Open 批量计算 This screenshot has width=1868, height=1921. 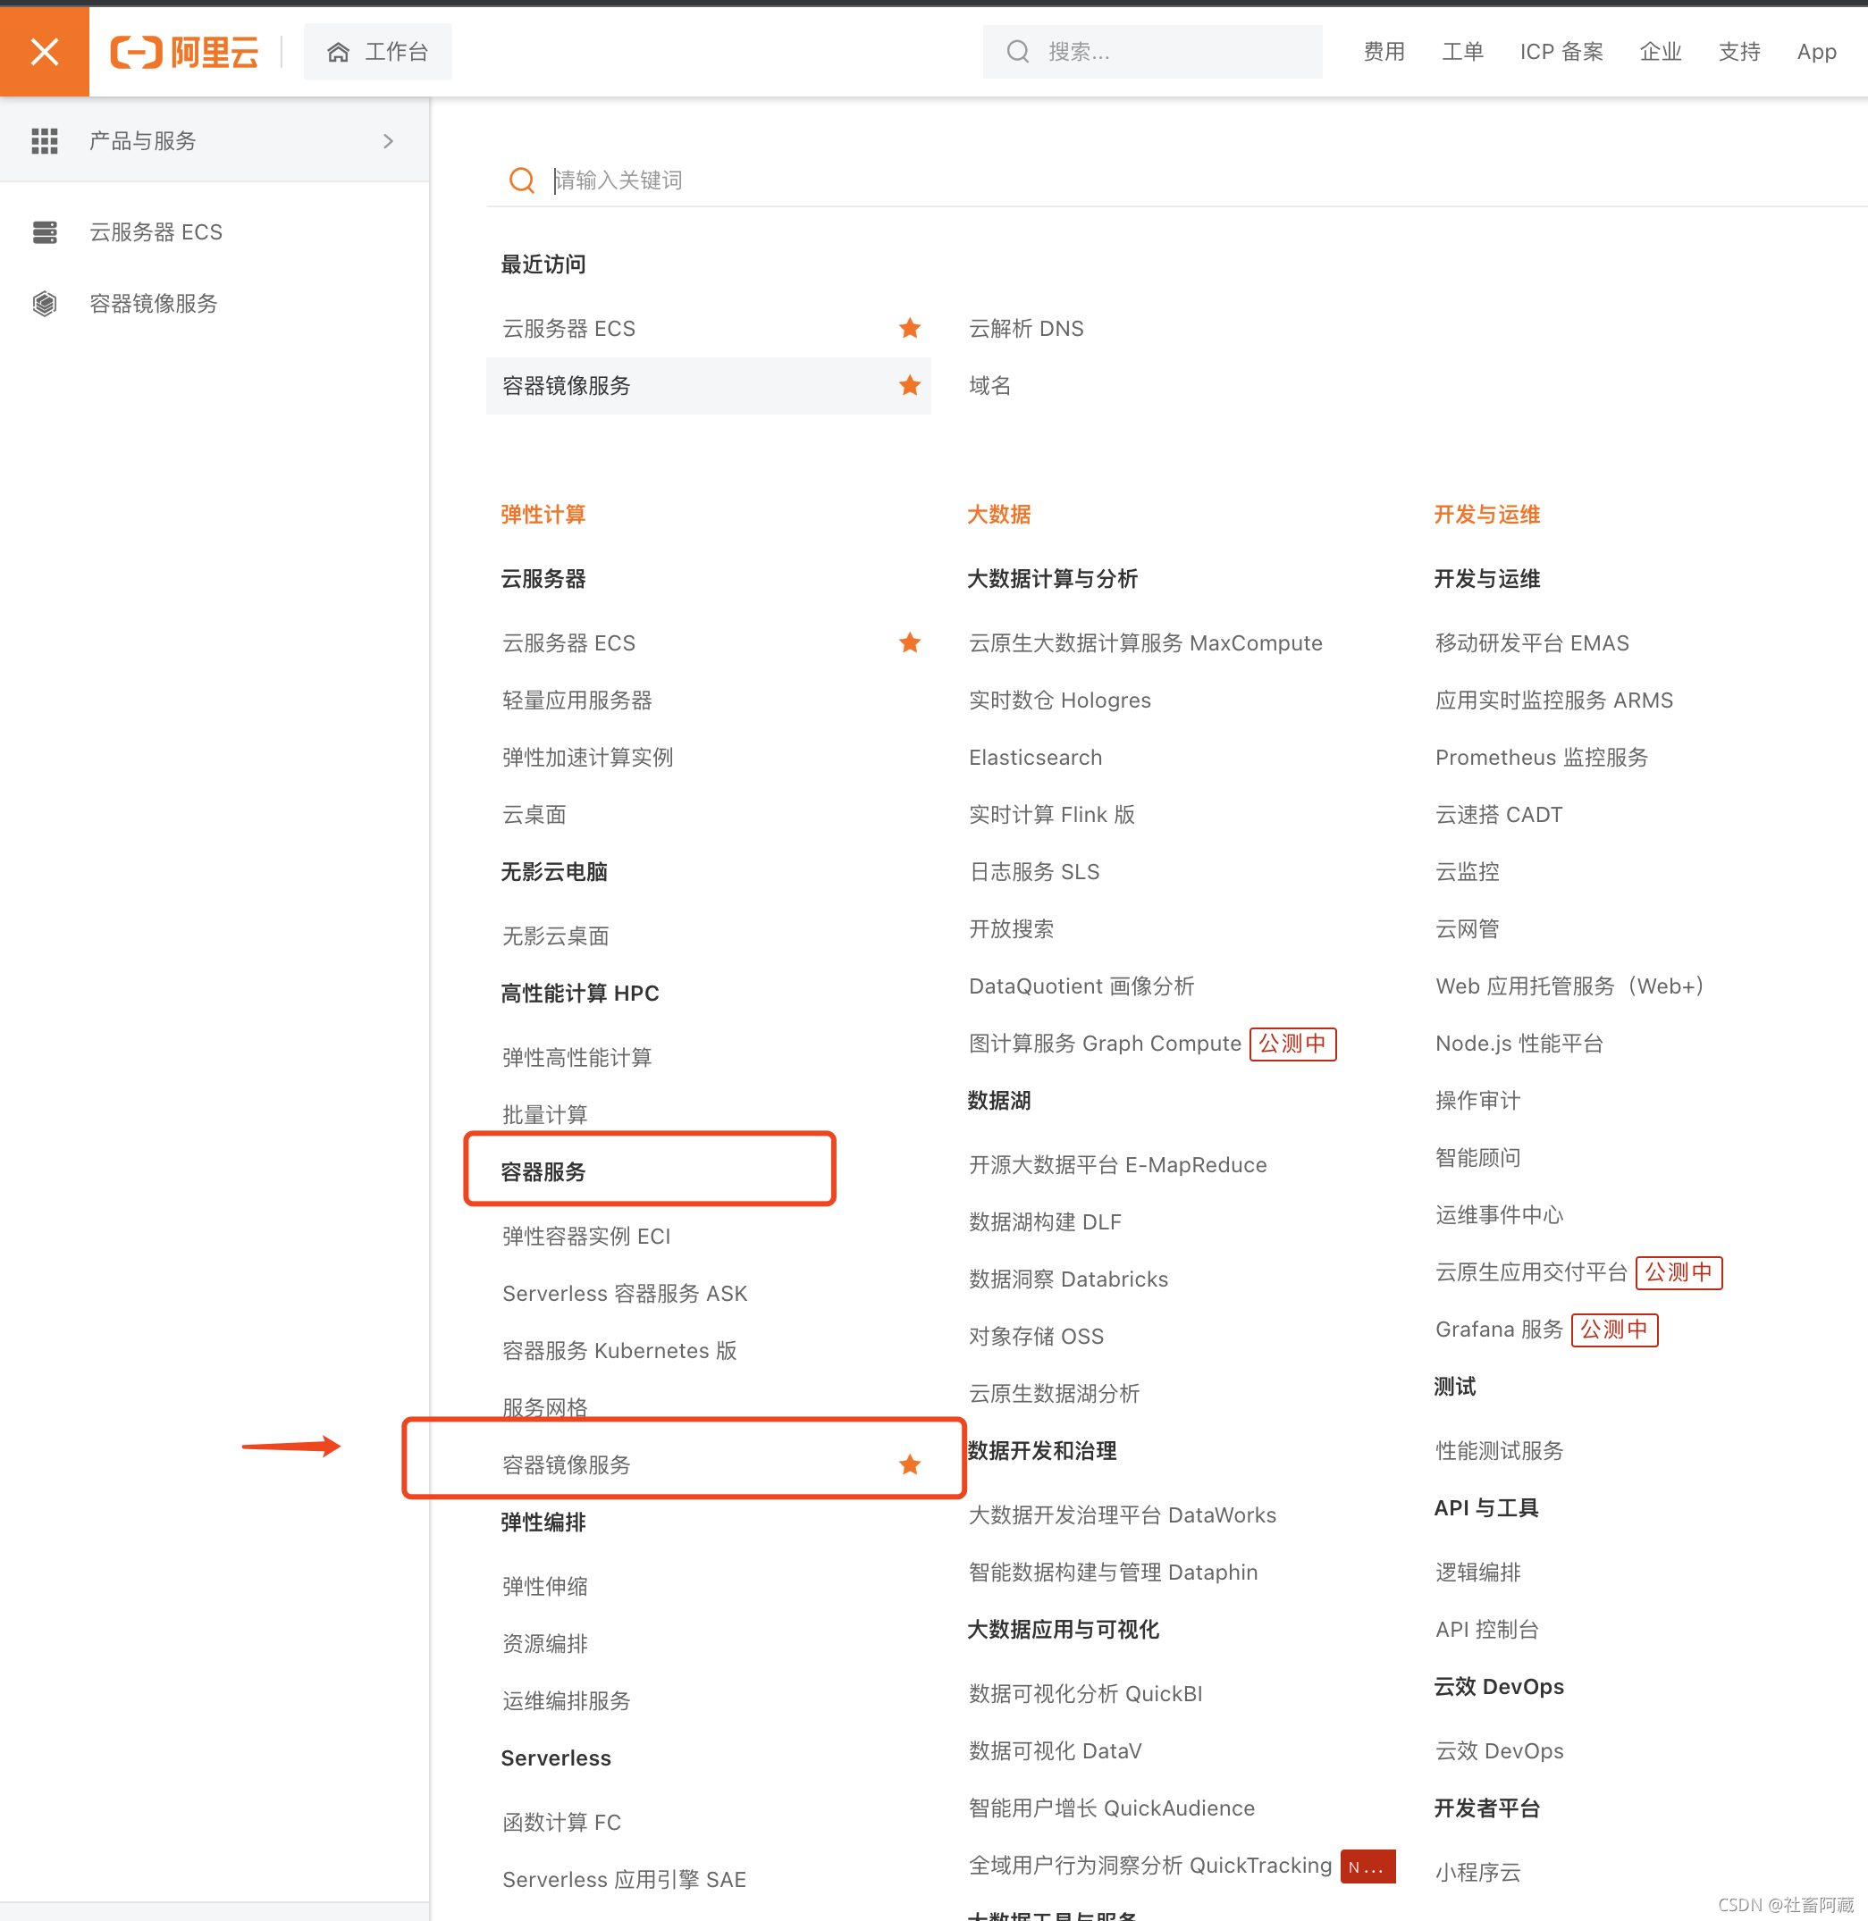tap(544, 1115)
